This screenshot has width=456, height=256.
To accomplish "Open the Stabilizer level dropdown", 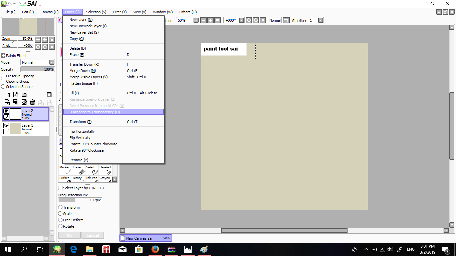I will point(321,20).
